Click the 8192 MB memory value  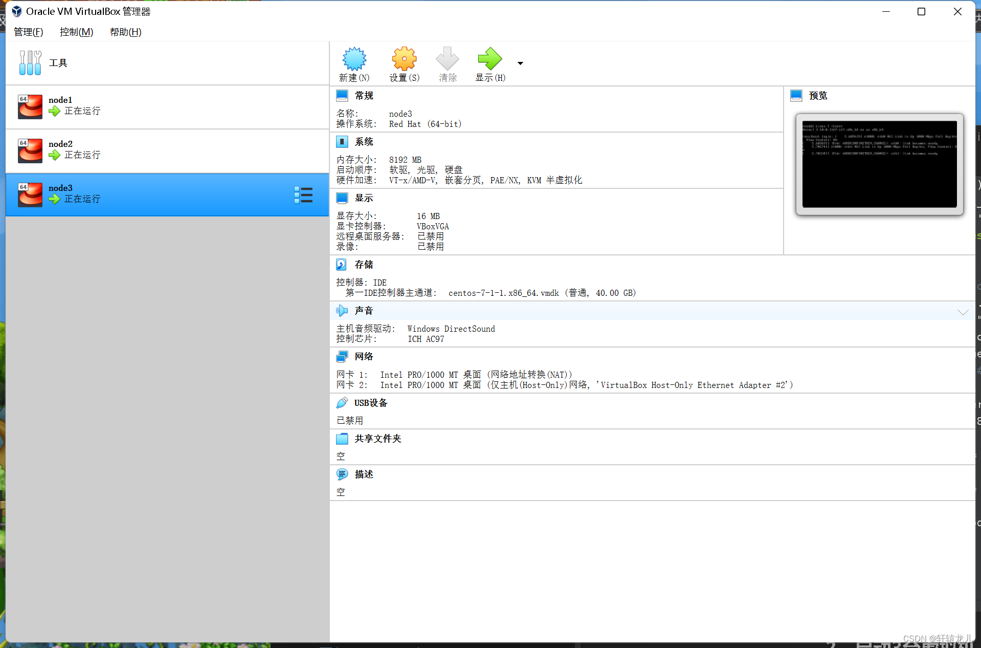pos(405,160)
